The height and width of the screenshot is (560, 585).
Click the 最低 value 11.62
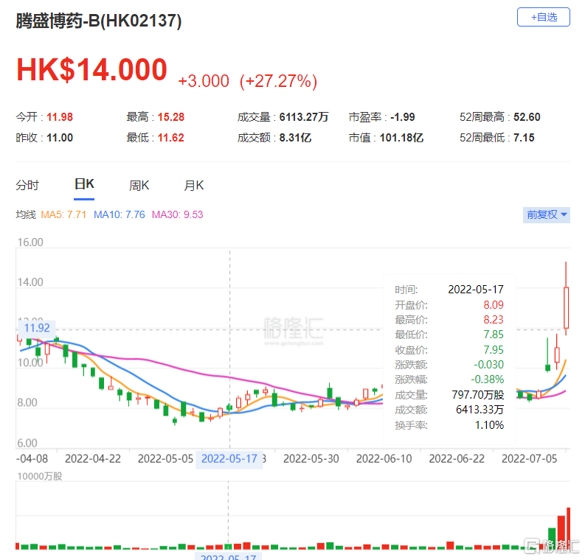pos(171,138)
